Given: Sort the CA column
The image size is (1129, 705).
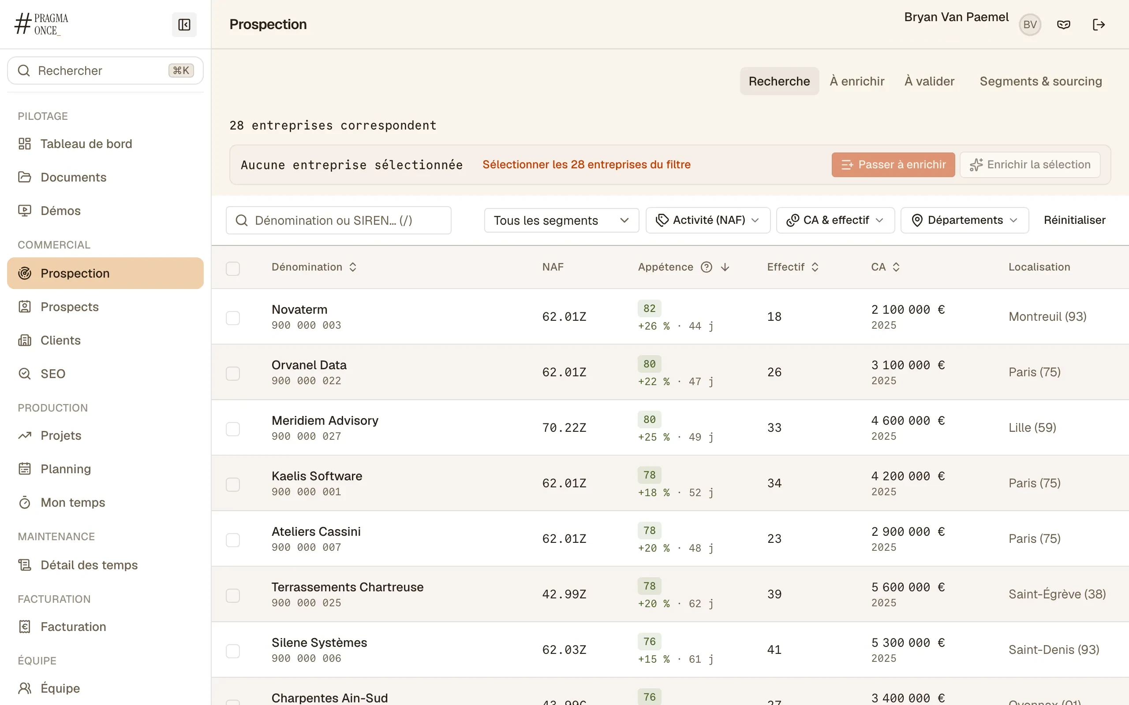Looking at the screenshot, I should pos(886,267).
